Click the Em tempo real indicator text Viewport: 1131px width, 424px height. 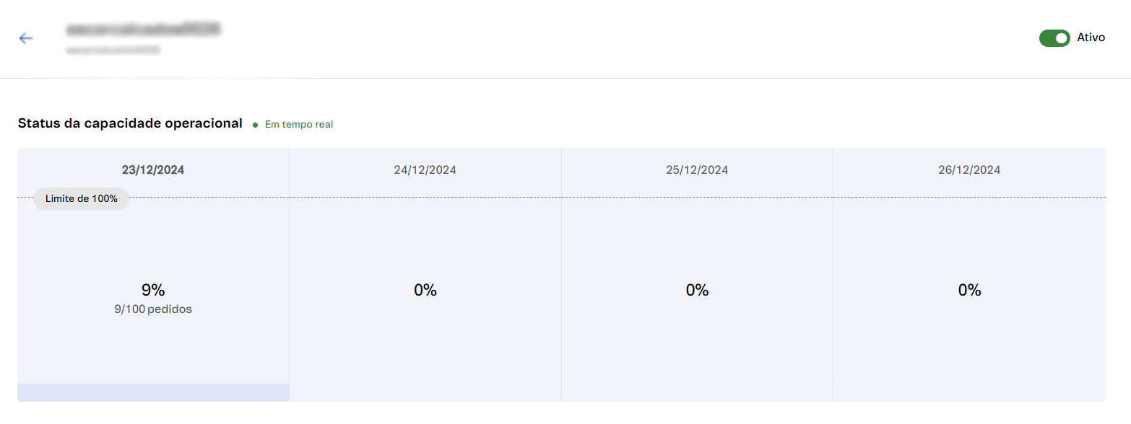299,125
